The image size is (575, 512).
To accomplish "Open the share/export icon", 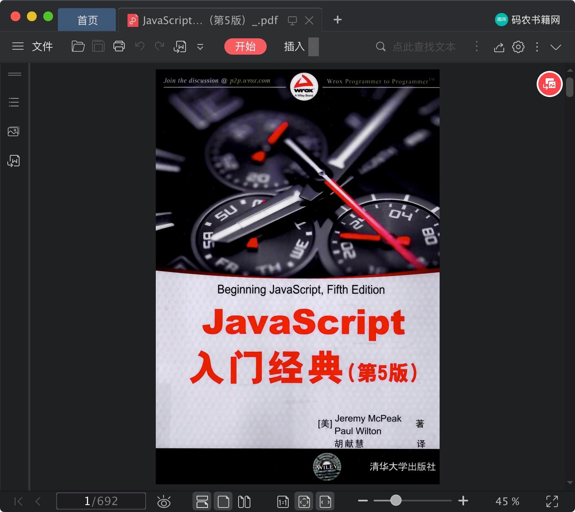I will 499,47.
